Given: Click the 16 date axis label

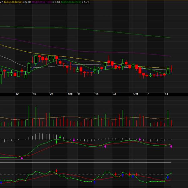Looking at the screenshot, I should [x=97, y=94].
